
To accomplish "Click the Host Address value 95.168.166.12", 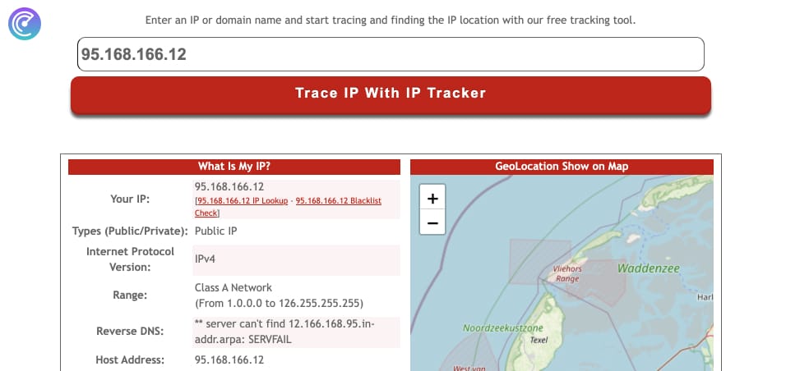I will 229,360.
